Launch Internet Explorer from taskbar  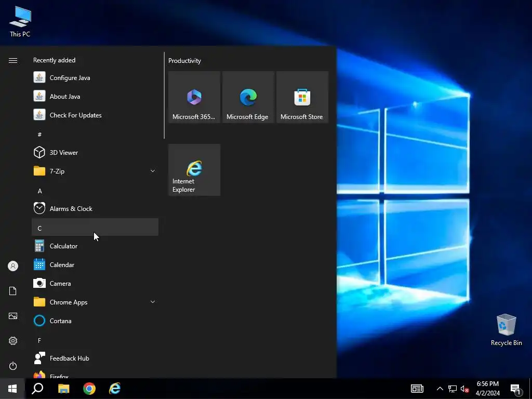point(115,389)
